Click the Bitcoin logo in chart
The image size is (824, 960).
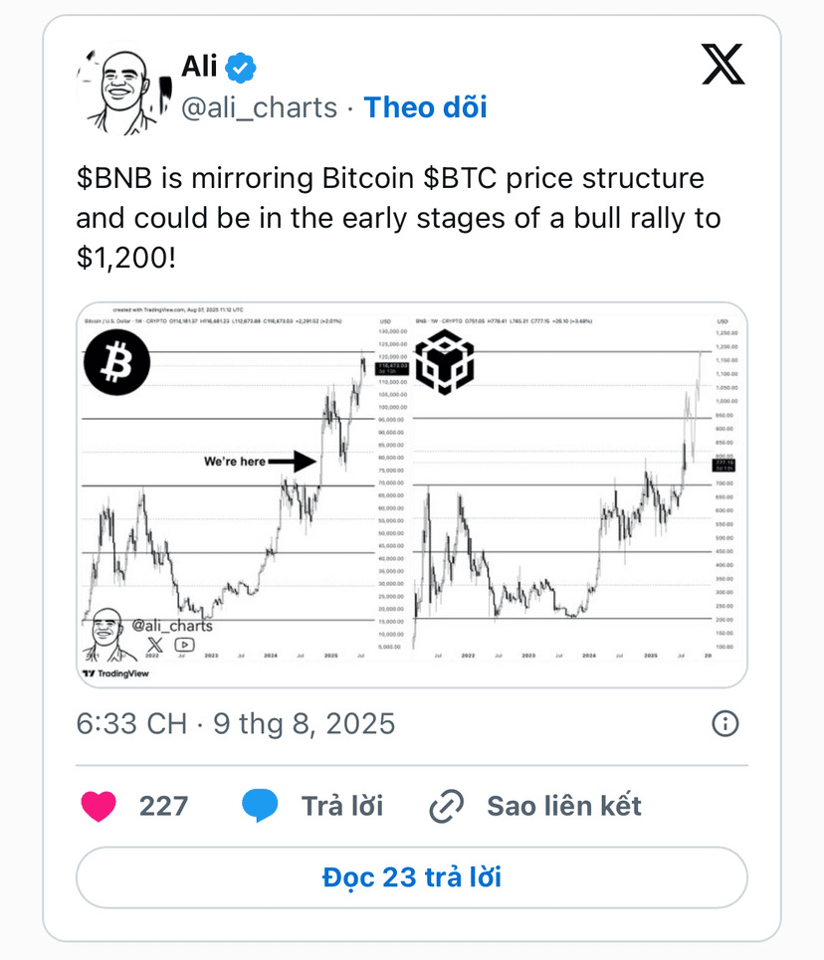(x=116, y=362)
